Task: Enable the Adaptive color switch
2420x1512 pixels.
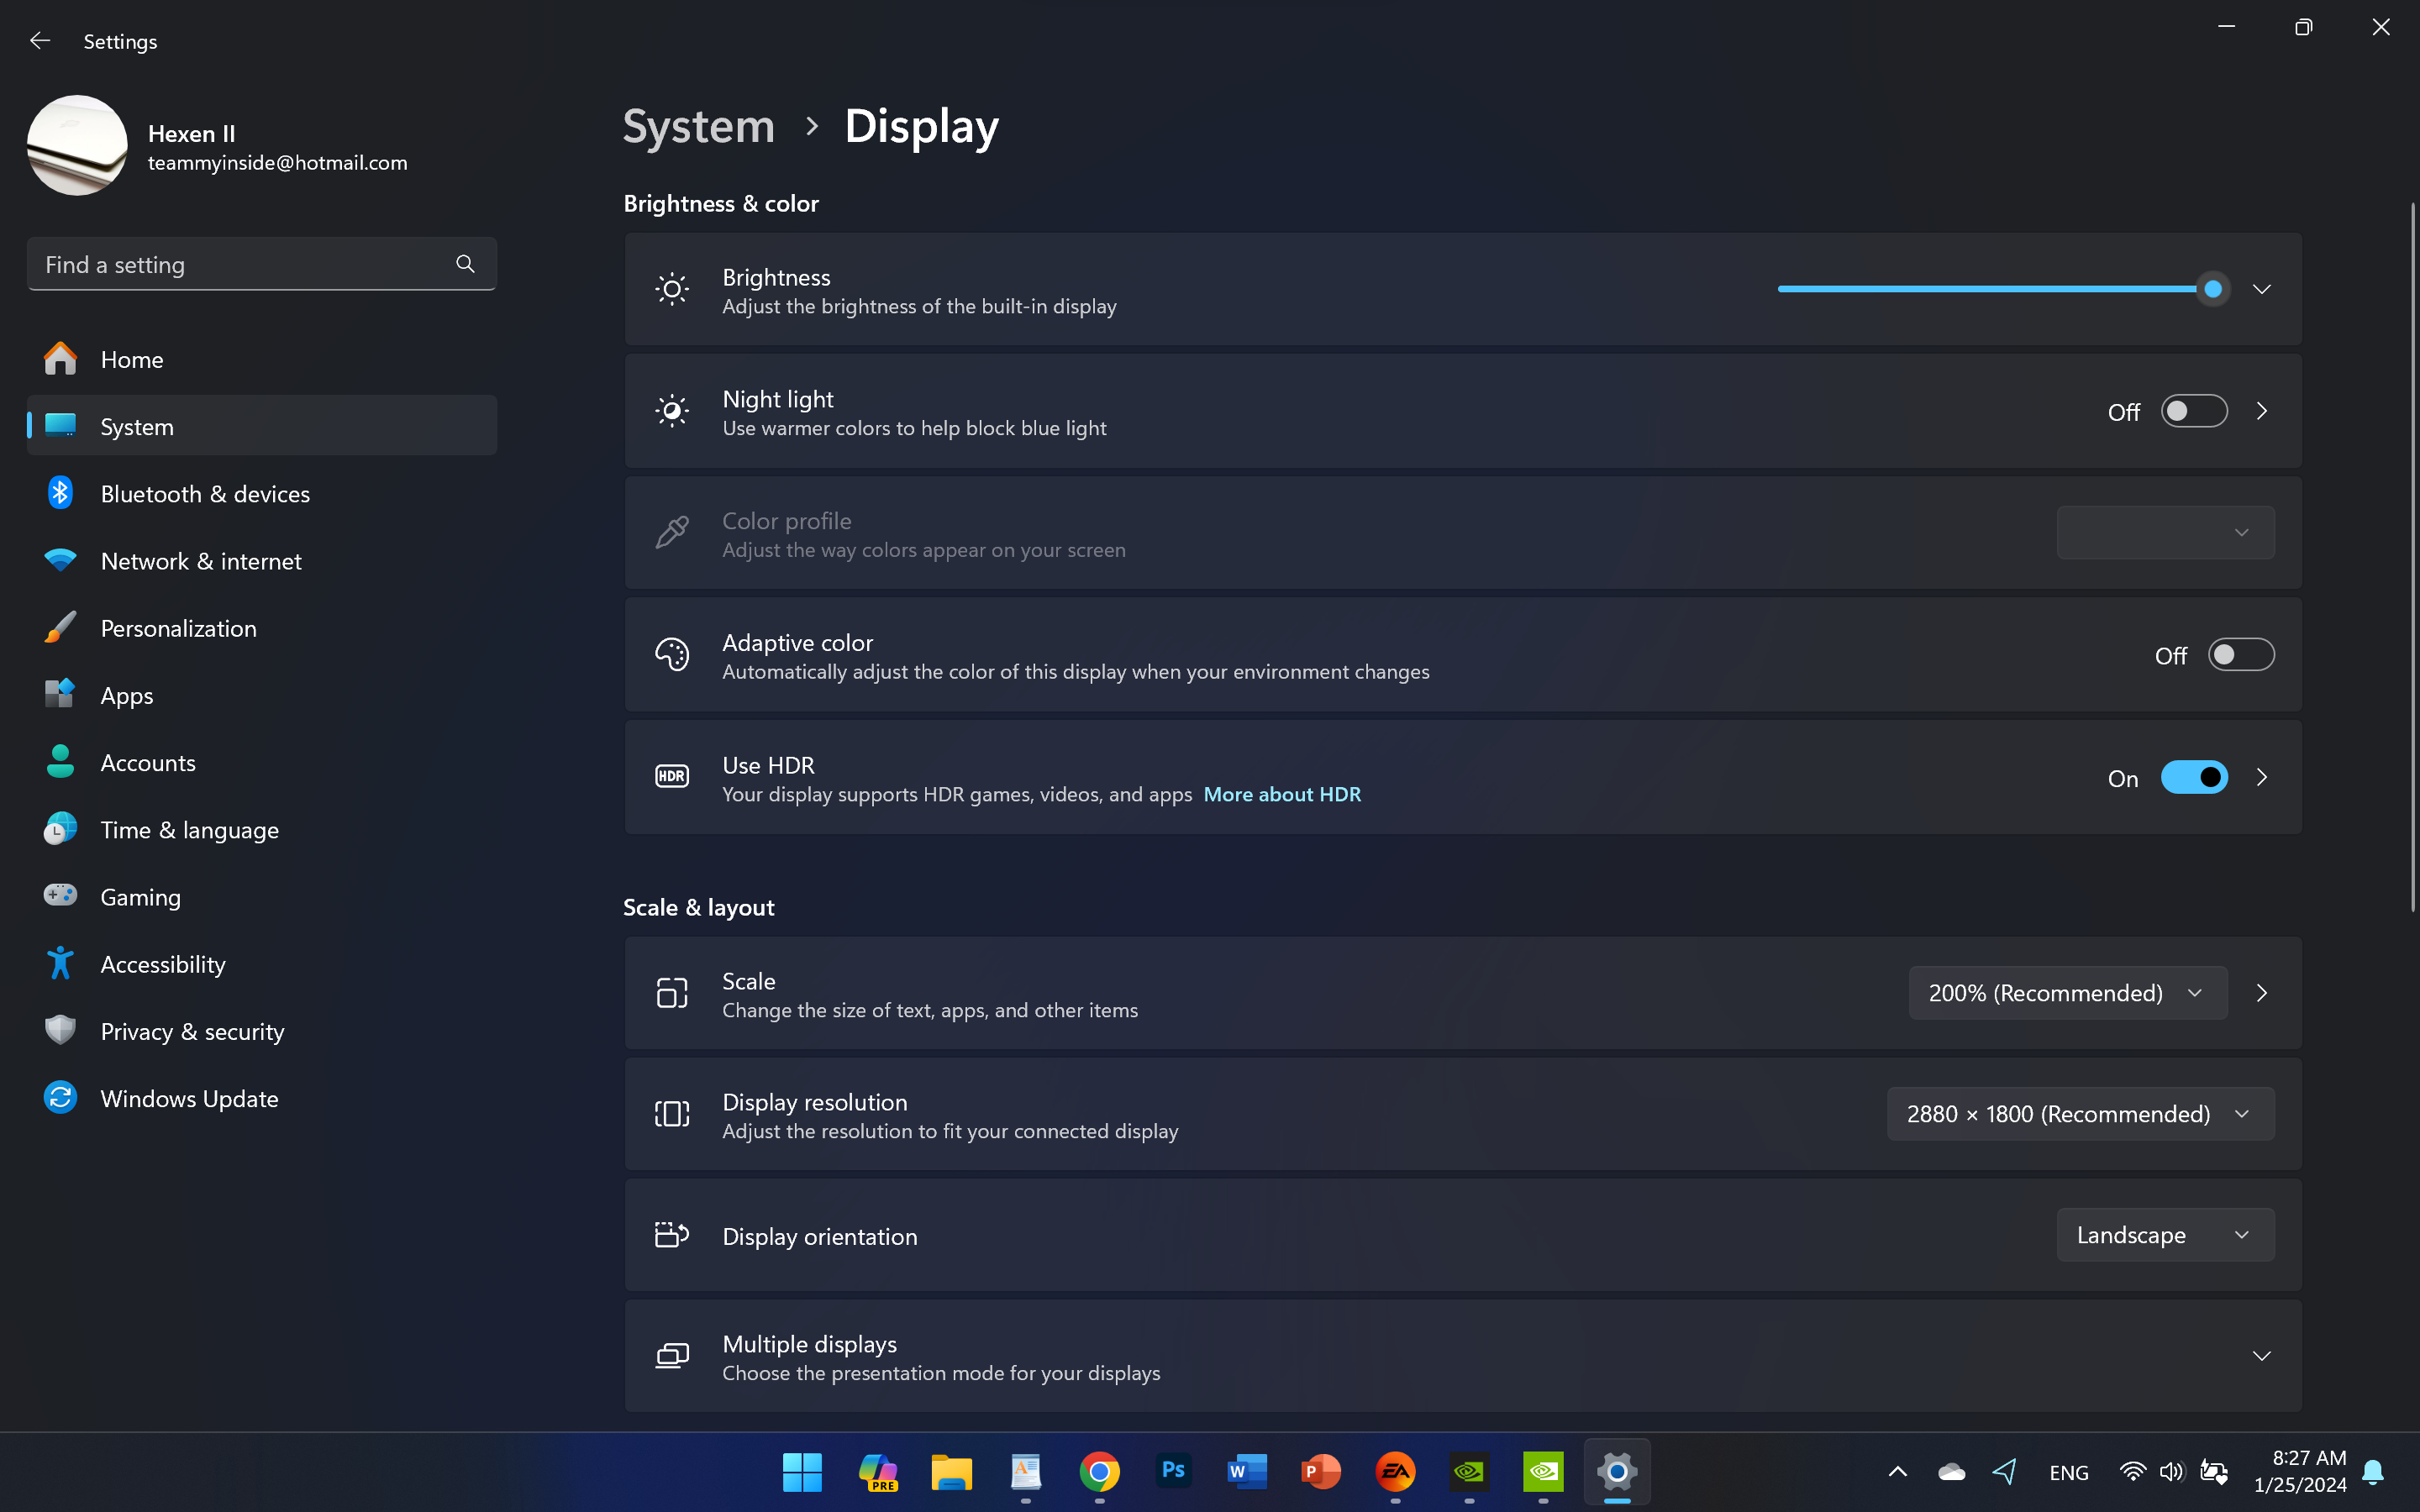Action: (x=2240, y=655)
